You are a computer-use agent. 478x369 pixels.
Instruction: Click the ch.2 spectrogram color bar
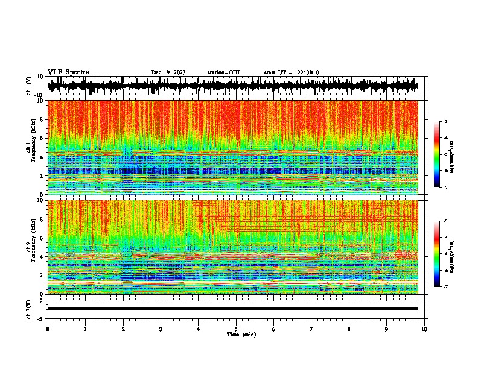point(436,254)
